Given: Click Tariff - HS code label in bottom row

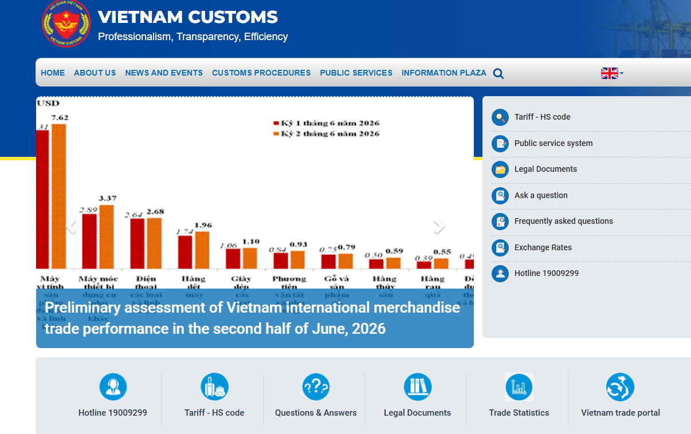Looking at the screenshot, I should [214, 413].
